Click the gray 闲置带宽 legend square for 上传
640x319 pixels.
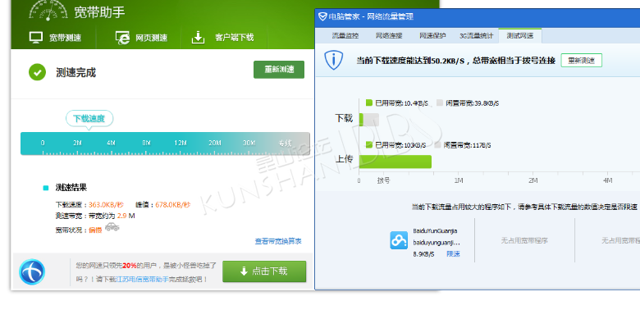438,145
